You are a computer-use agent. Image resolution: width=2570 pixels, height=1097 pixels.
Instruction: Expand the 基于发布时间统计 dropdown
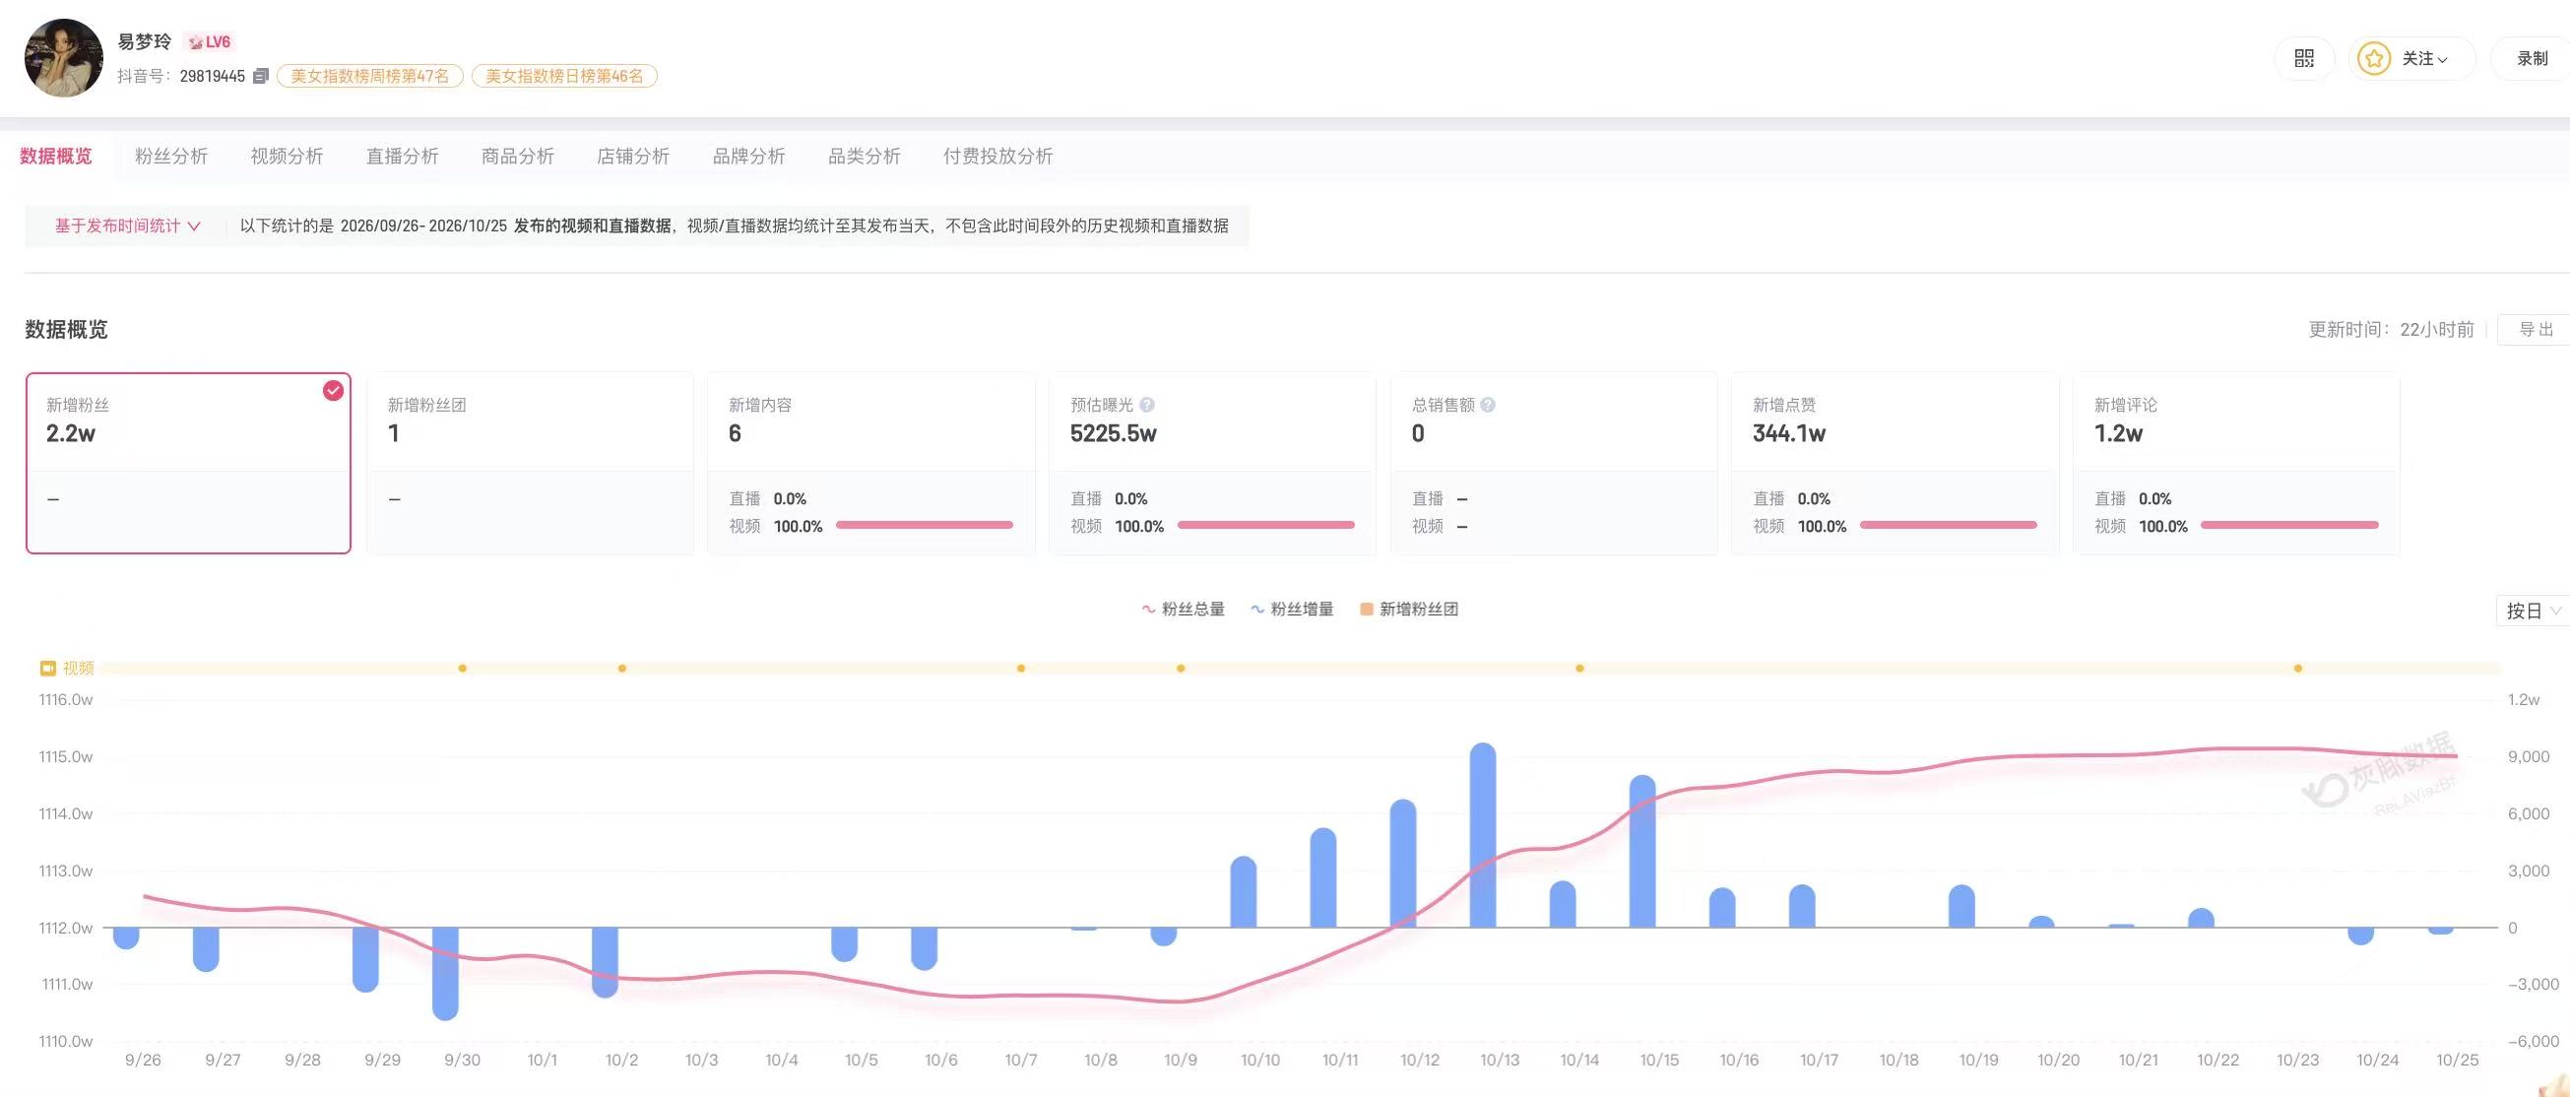(x=128, y=226)
